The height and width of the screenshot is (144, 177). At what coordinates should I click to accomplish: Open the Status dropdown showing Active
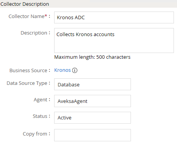coord(93,118)
